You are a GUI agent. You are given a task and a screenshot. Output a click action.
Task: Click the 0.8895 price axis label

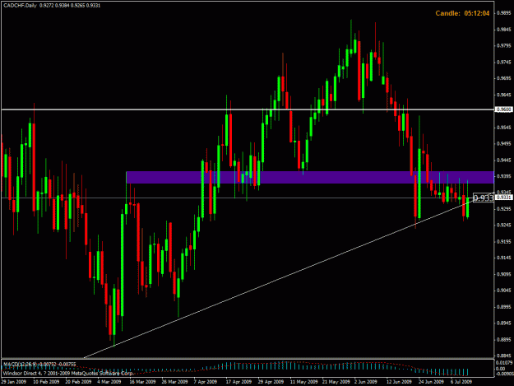(504, 339)
